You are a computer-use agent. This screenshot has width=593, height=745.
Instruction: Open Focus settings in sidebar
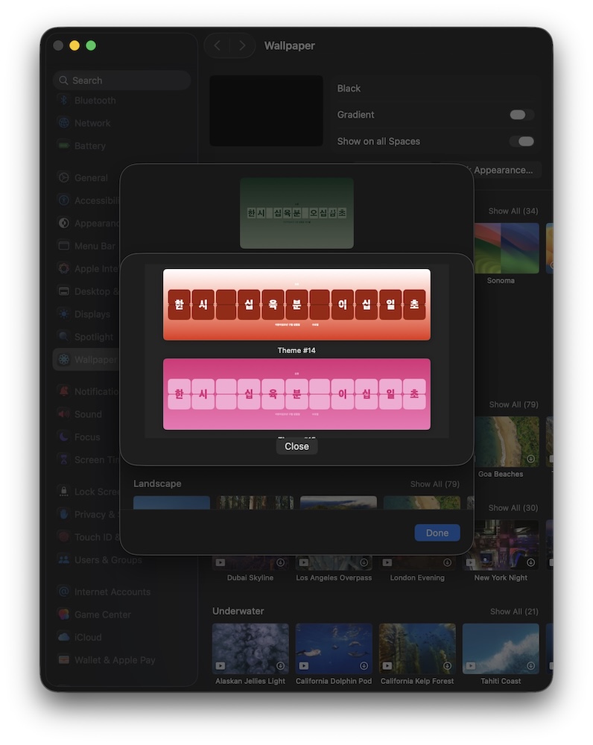point(87,437)
